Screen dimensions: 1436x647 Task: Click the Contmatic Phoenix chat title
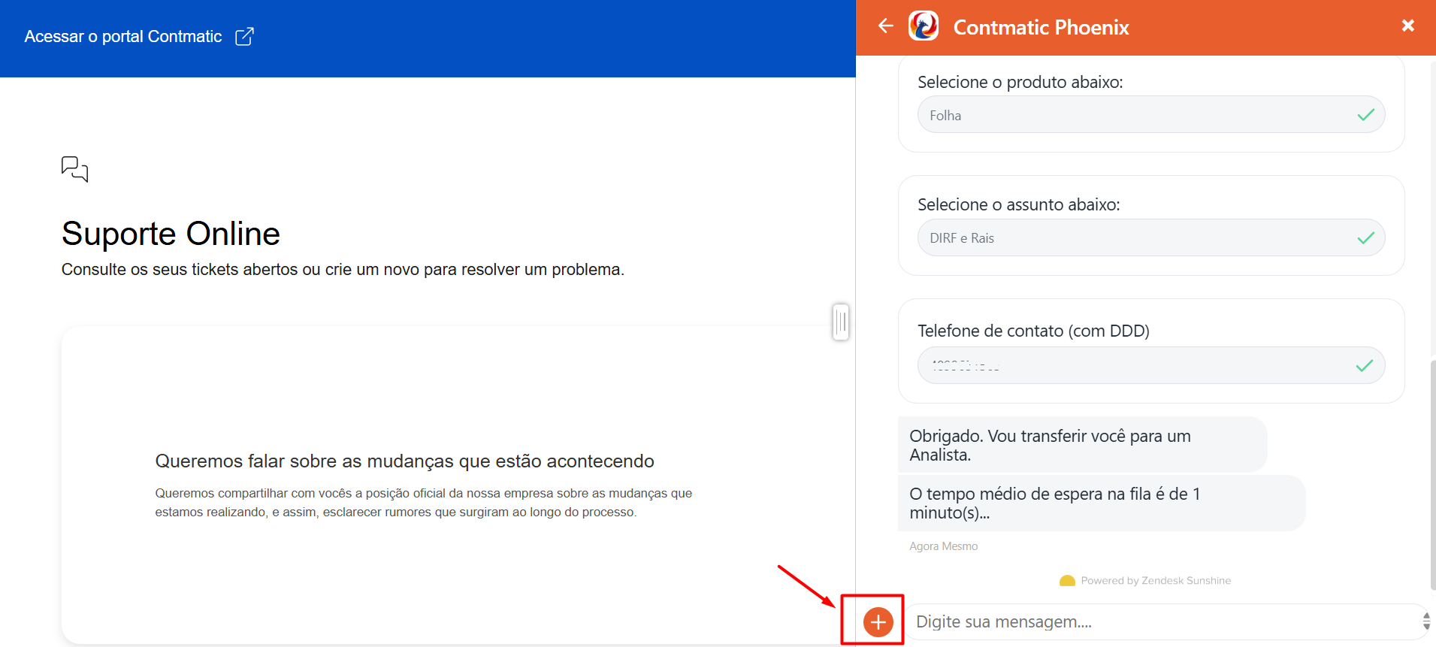[x=1041, y=27]
